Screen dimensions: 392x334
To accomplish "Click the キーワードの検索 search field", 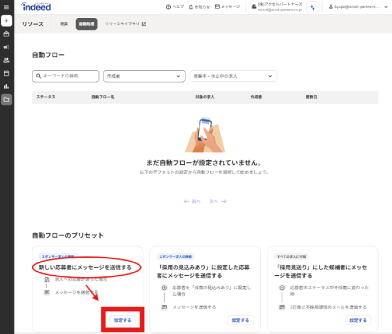I will click(66, 76).
